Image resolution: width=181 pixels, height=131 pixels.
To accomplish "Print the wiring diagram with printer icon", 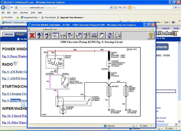I will (118, 35).
